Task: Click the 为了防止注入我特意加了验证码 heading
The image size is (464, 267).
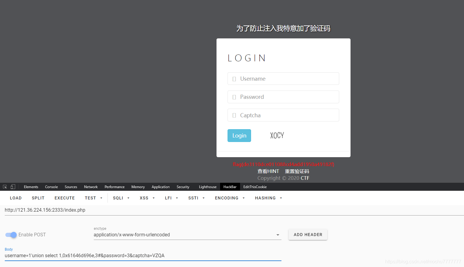Action: (284, 28)
